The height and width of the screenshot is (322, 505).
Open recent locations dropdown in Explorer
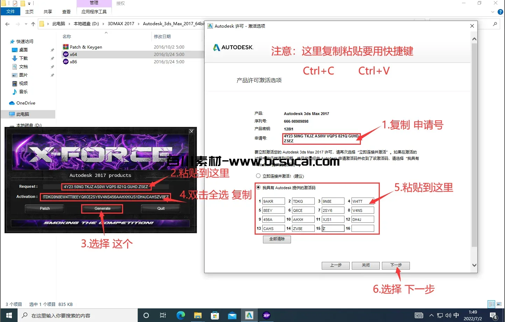[x=26, y=24]
